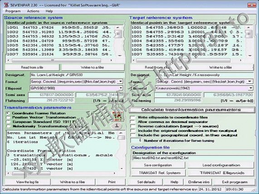Click results pane vertical scrollbar thumb

tap(121, 137)
